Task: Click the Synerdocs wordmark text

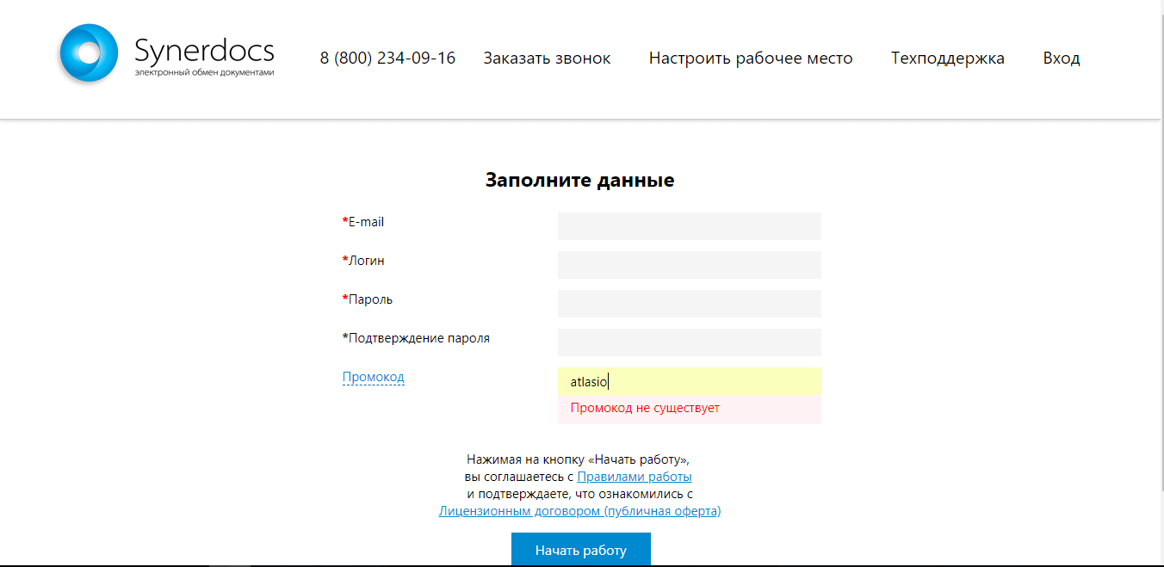Action: click(x=204, y=50)
